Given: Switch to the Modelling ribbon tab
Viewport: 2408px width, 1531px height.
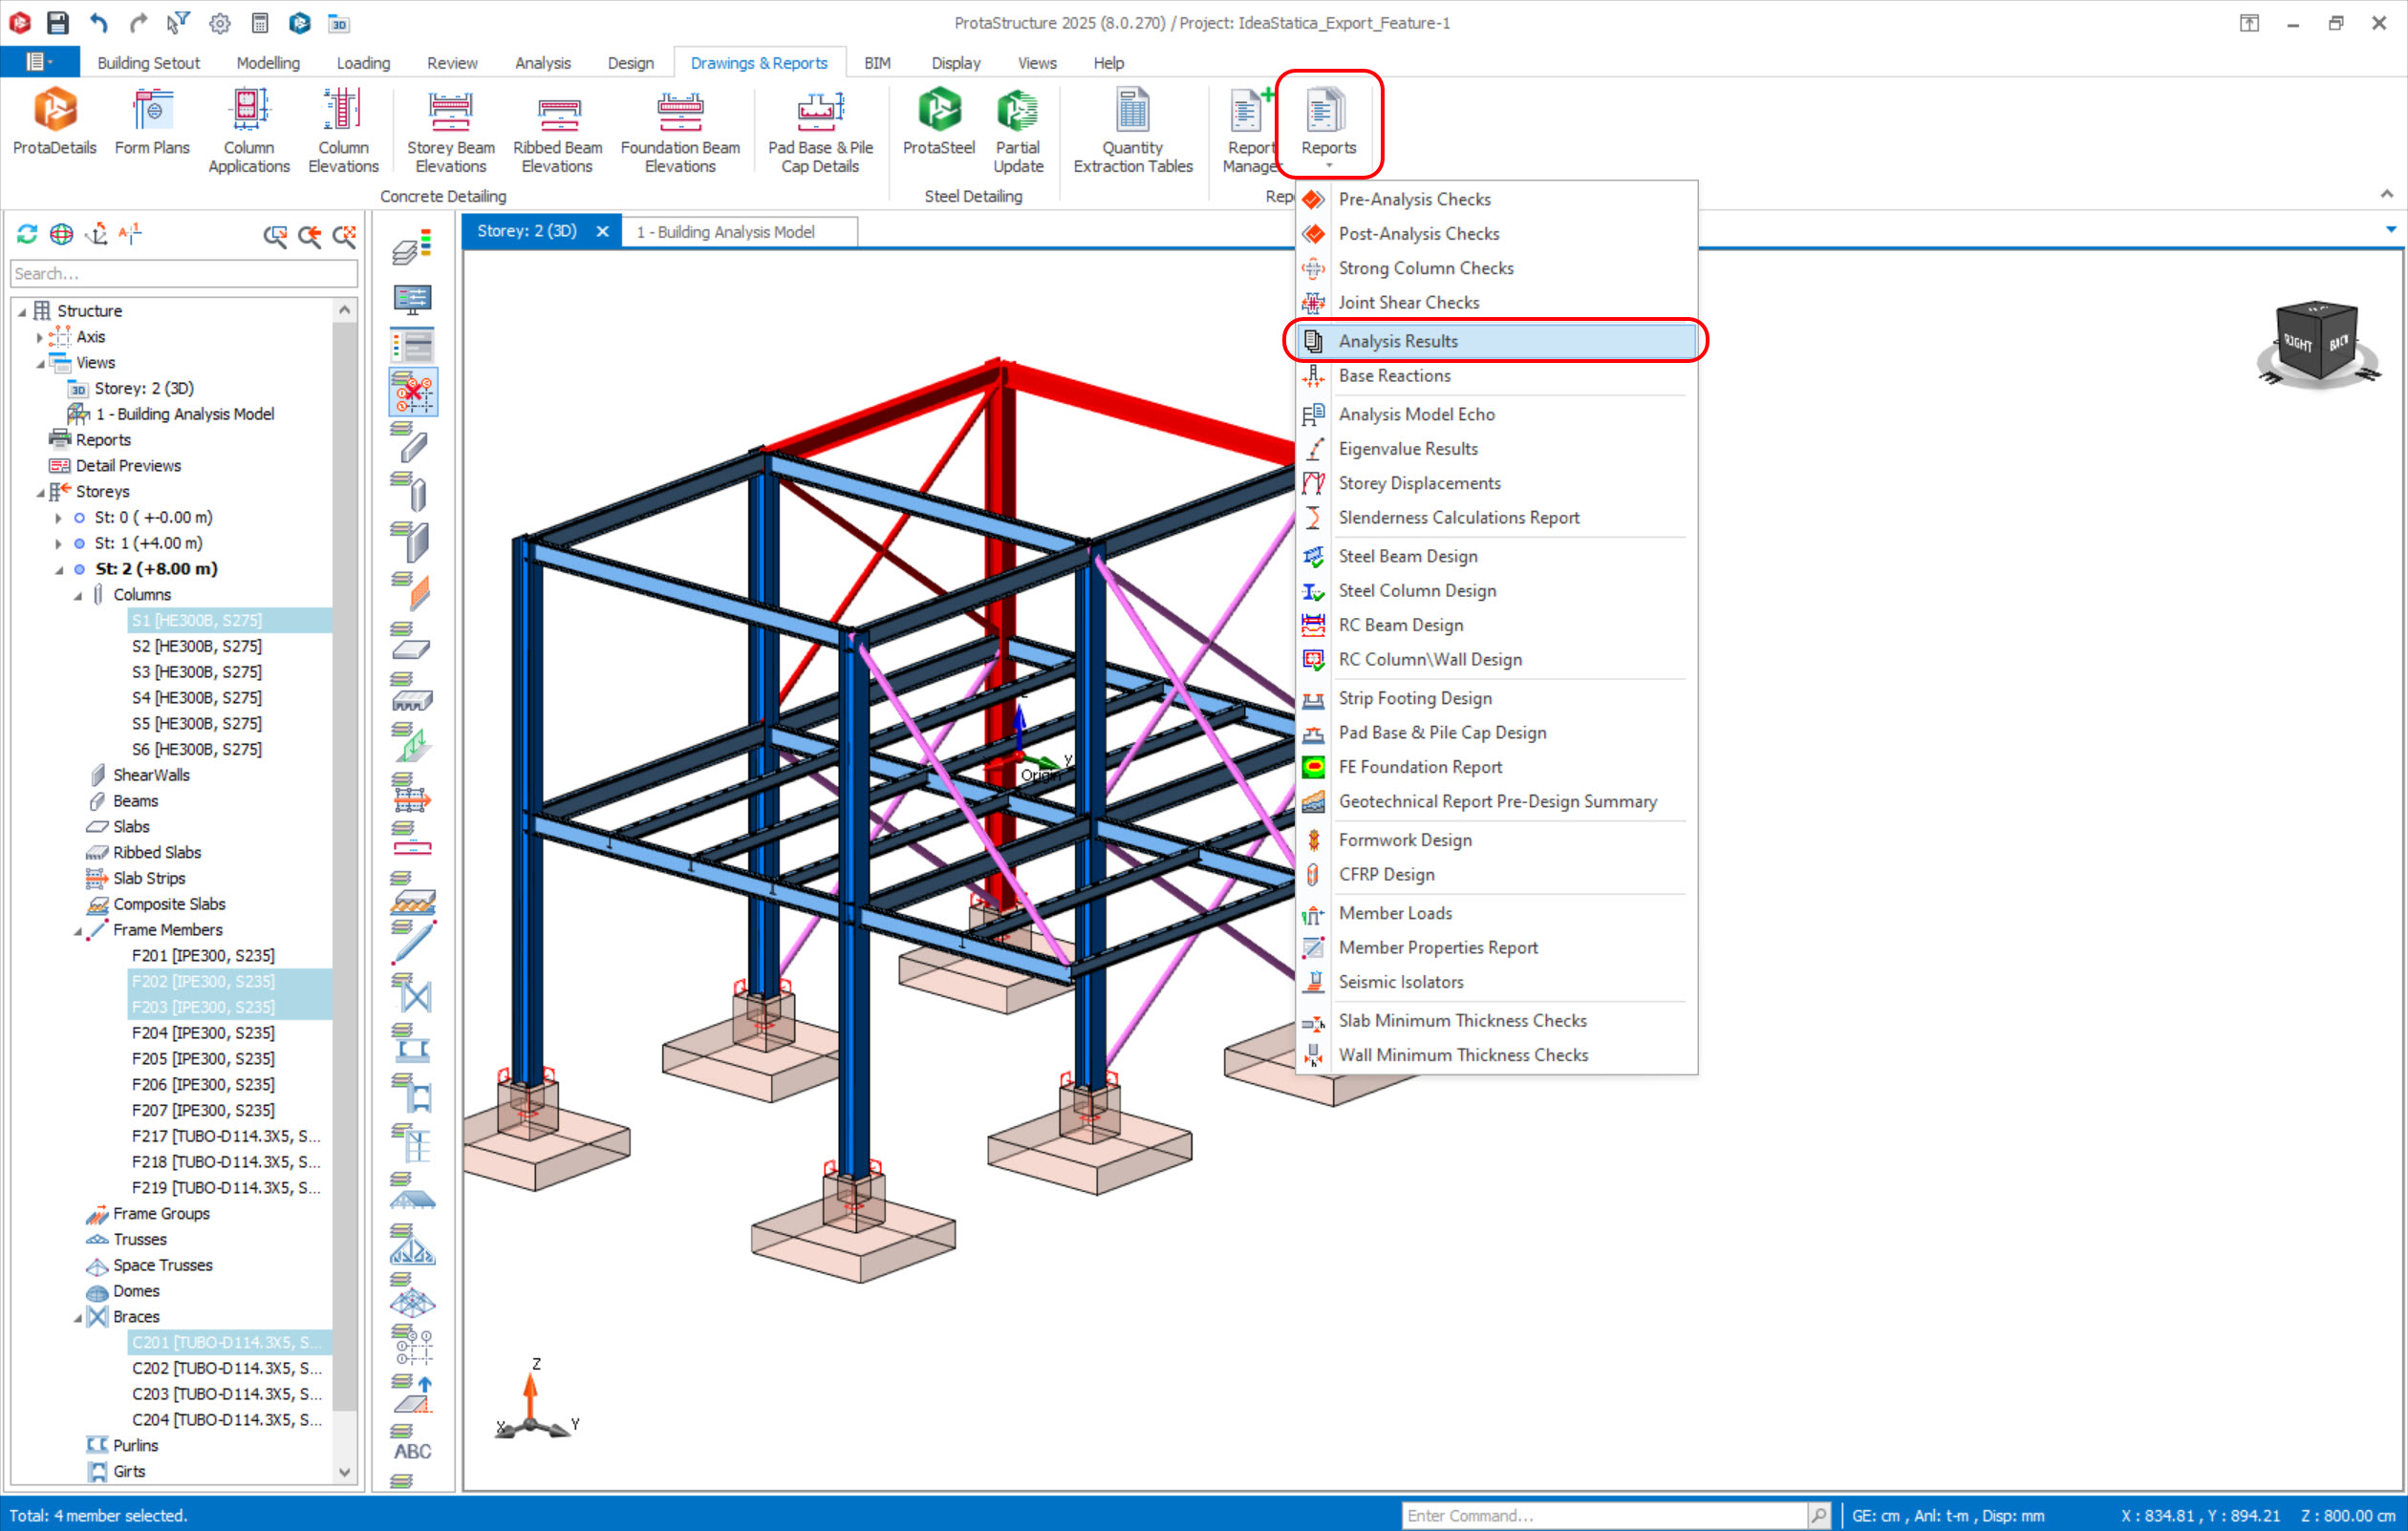Looking at the screenshot, I should [x=268, y=63].
